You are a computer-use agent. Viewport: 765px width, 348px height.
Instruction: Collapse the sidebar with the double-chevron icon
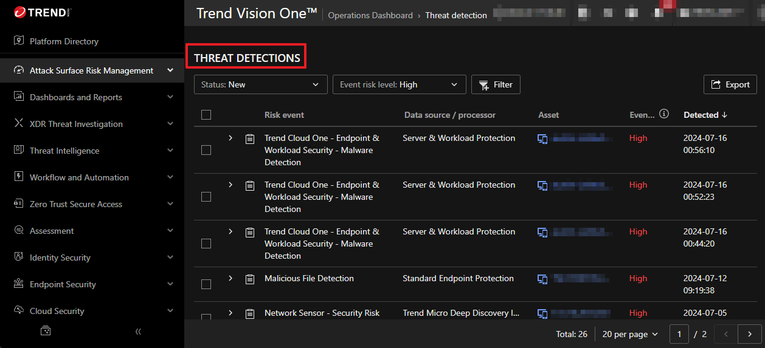(138, 332)
